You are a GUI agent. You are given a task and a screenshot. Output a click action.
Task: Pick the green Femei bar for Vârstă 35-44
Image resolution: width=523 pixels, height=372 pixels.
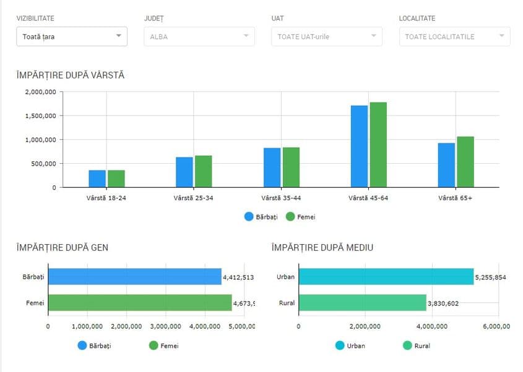291,167
